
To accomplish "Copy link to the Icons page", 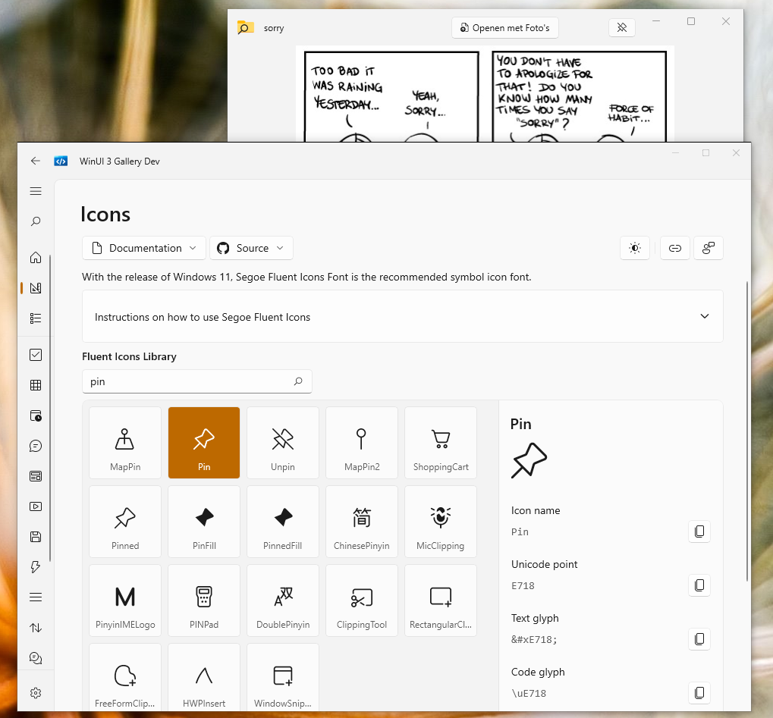I will click(x=674, y=248).
